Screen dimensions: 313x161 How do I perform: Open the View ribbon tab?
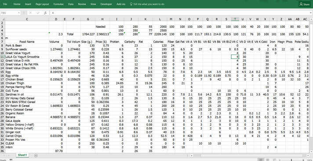click(x=93, y=4)
